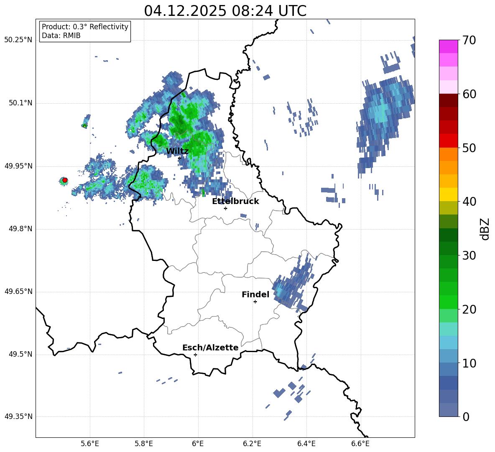This screenshot has height=452, width=495.
Task: Click the 6.2°E longitude tick label
Action: point(252,444)
